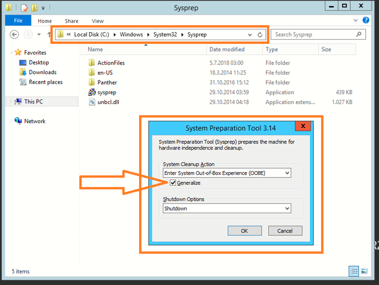
Task: Go up one folder level
Action: 49,35
